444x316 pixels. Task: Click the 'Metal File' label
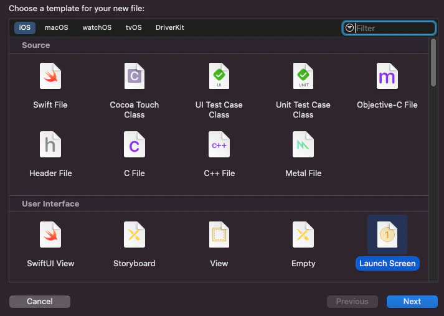pyautogui.click(x=303, y=173)
